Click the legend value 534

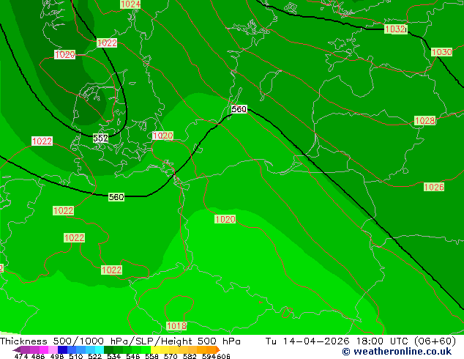113,356
